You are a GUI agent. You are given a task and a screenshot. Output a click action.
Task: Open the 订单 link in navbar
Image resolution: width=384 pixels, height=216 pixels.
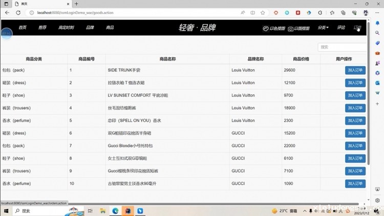click(357, 28)
